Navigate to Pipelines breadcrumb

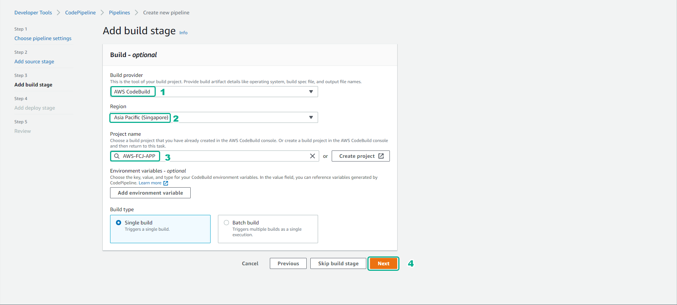pos(119,13)
